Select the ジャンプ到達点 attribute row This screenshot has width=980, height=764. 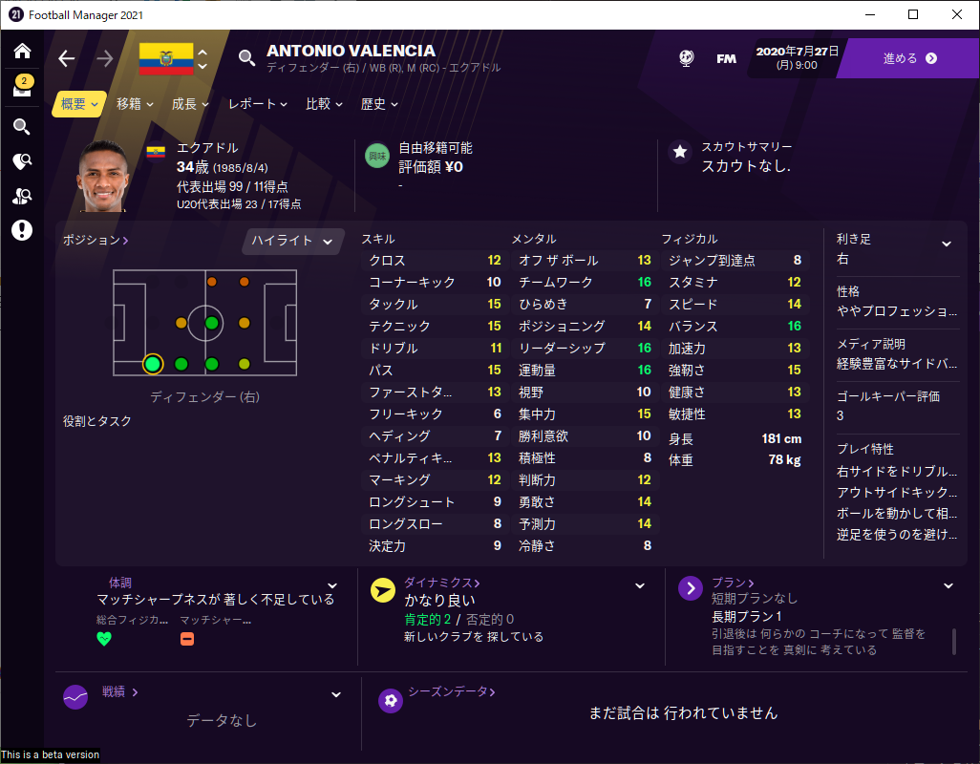735,261
